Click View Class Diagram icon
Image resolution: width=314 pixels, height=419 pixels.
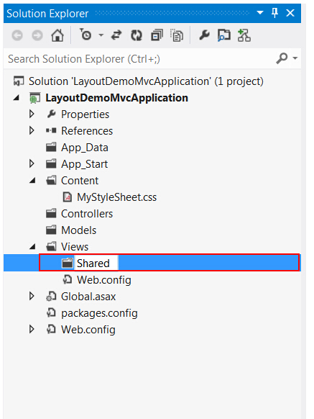[244, 35]
